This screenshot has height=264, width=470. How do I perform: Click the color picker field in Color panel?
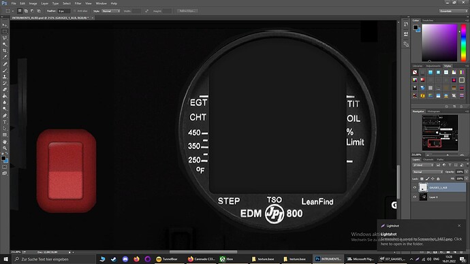click(x=439, y=43)
